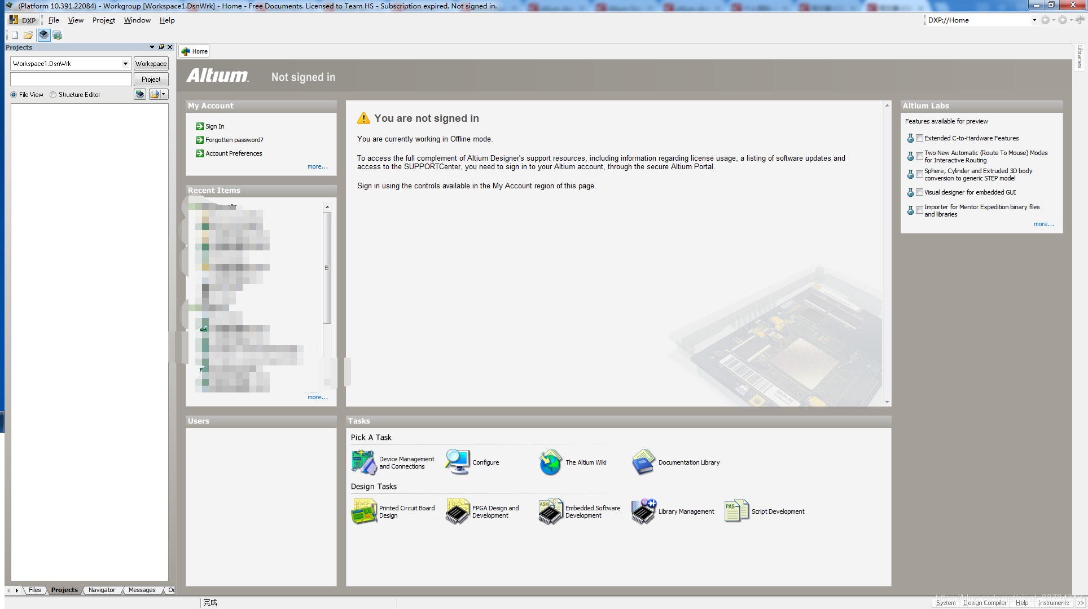Open the Printed Circuit Board Design task
Screen dimensions: 1088x609
407,511
